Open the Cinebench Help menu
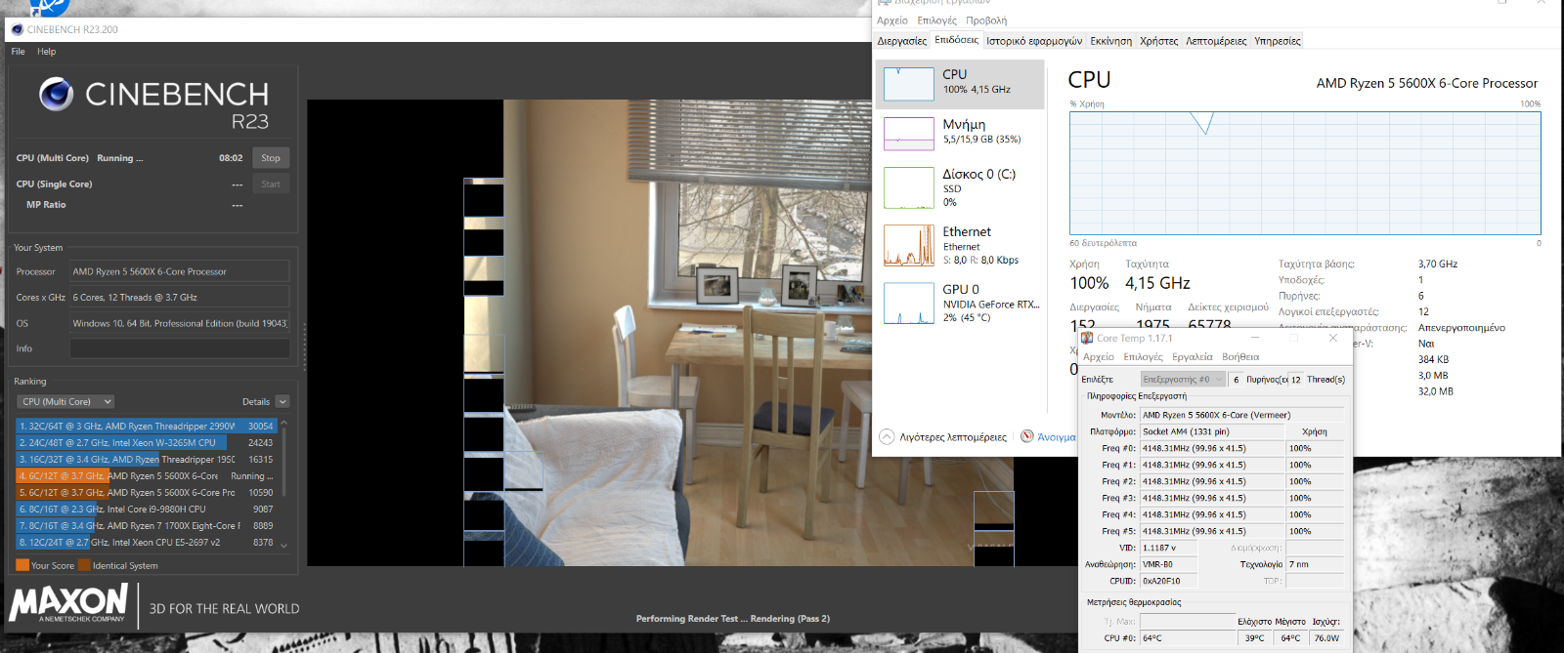Image resolution: width=1564 pixels, height=653 pixels. 46,52
